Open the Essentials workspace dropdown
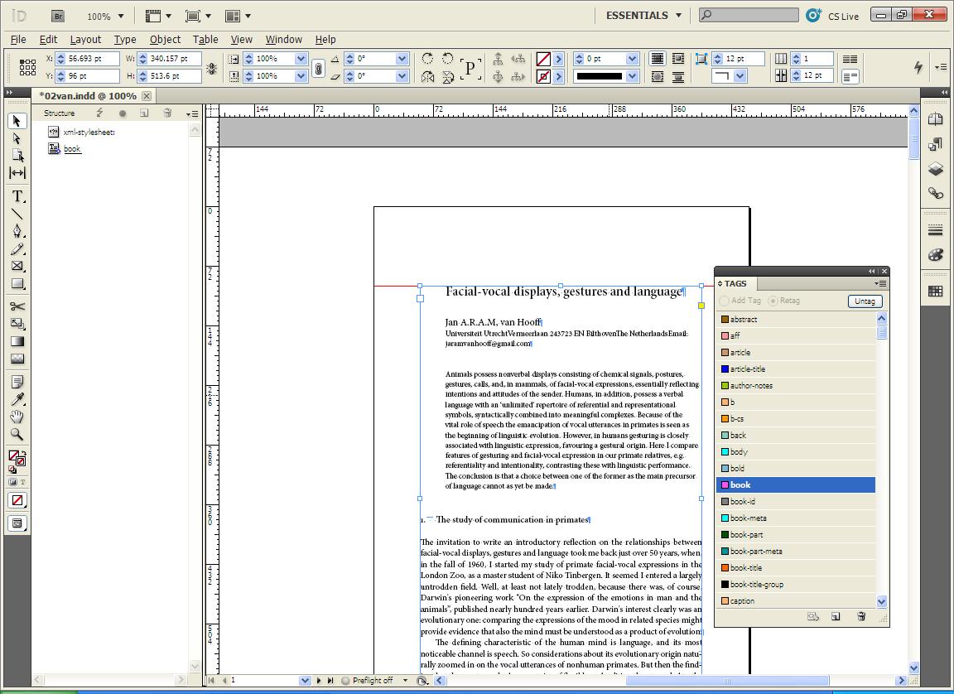This screenshot has height=694, width=954. coord(643,16)
